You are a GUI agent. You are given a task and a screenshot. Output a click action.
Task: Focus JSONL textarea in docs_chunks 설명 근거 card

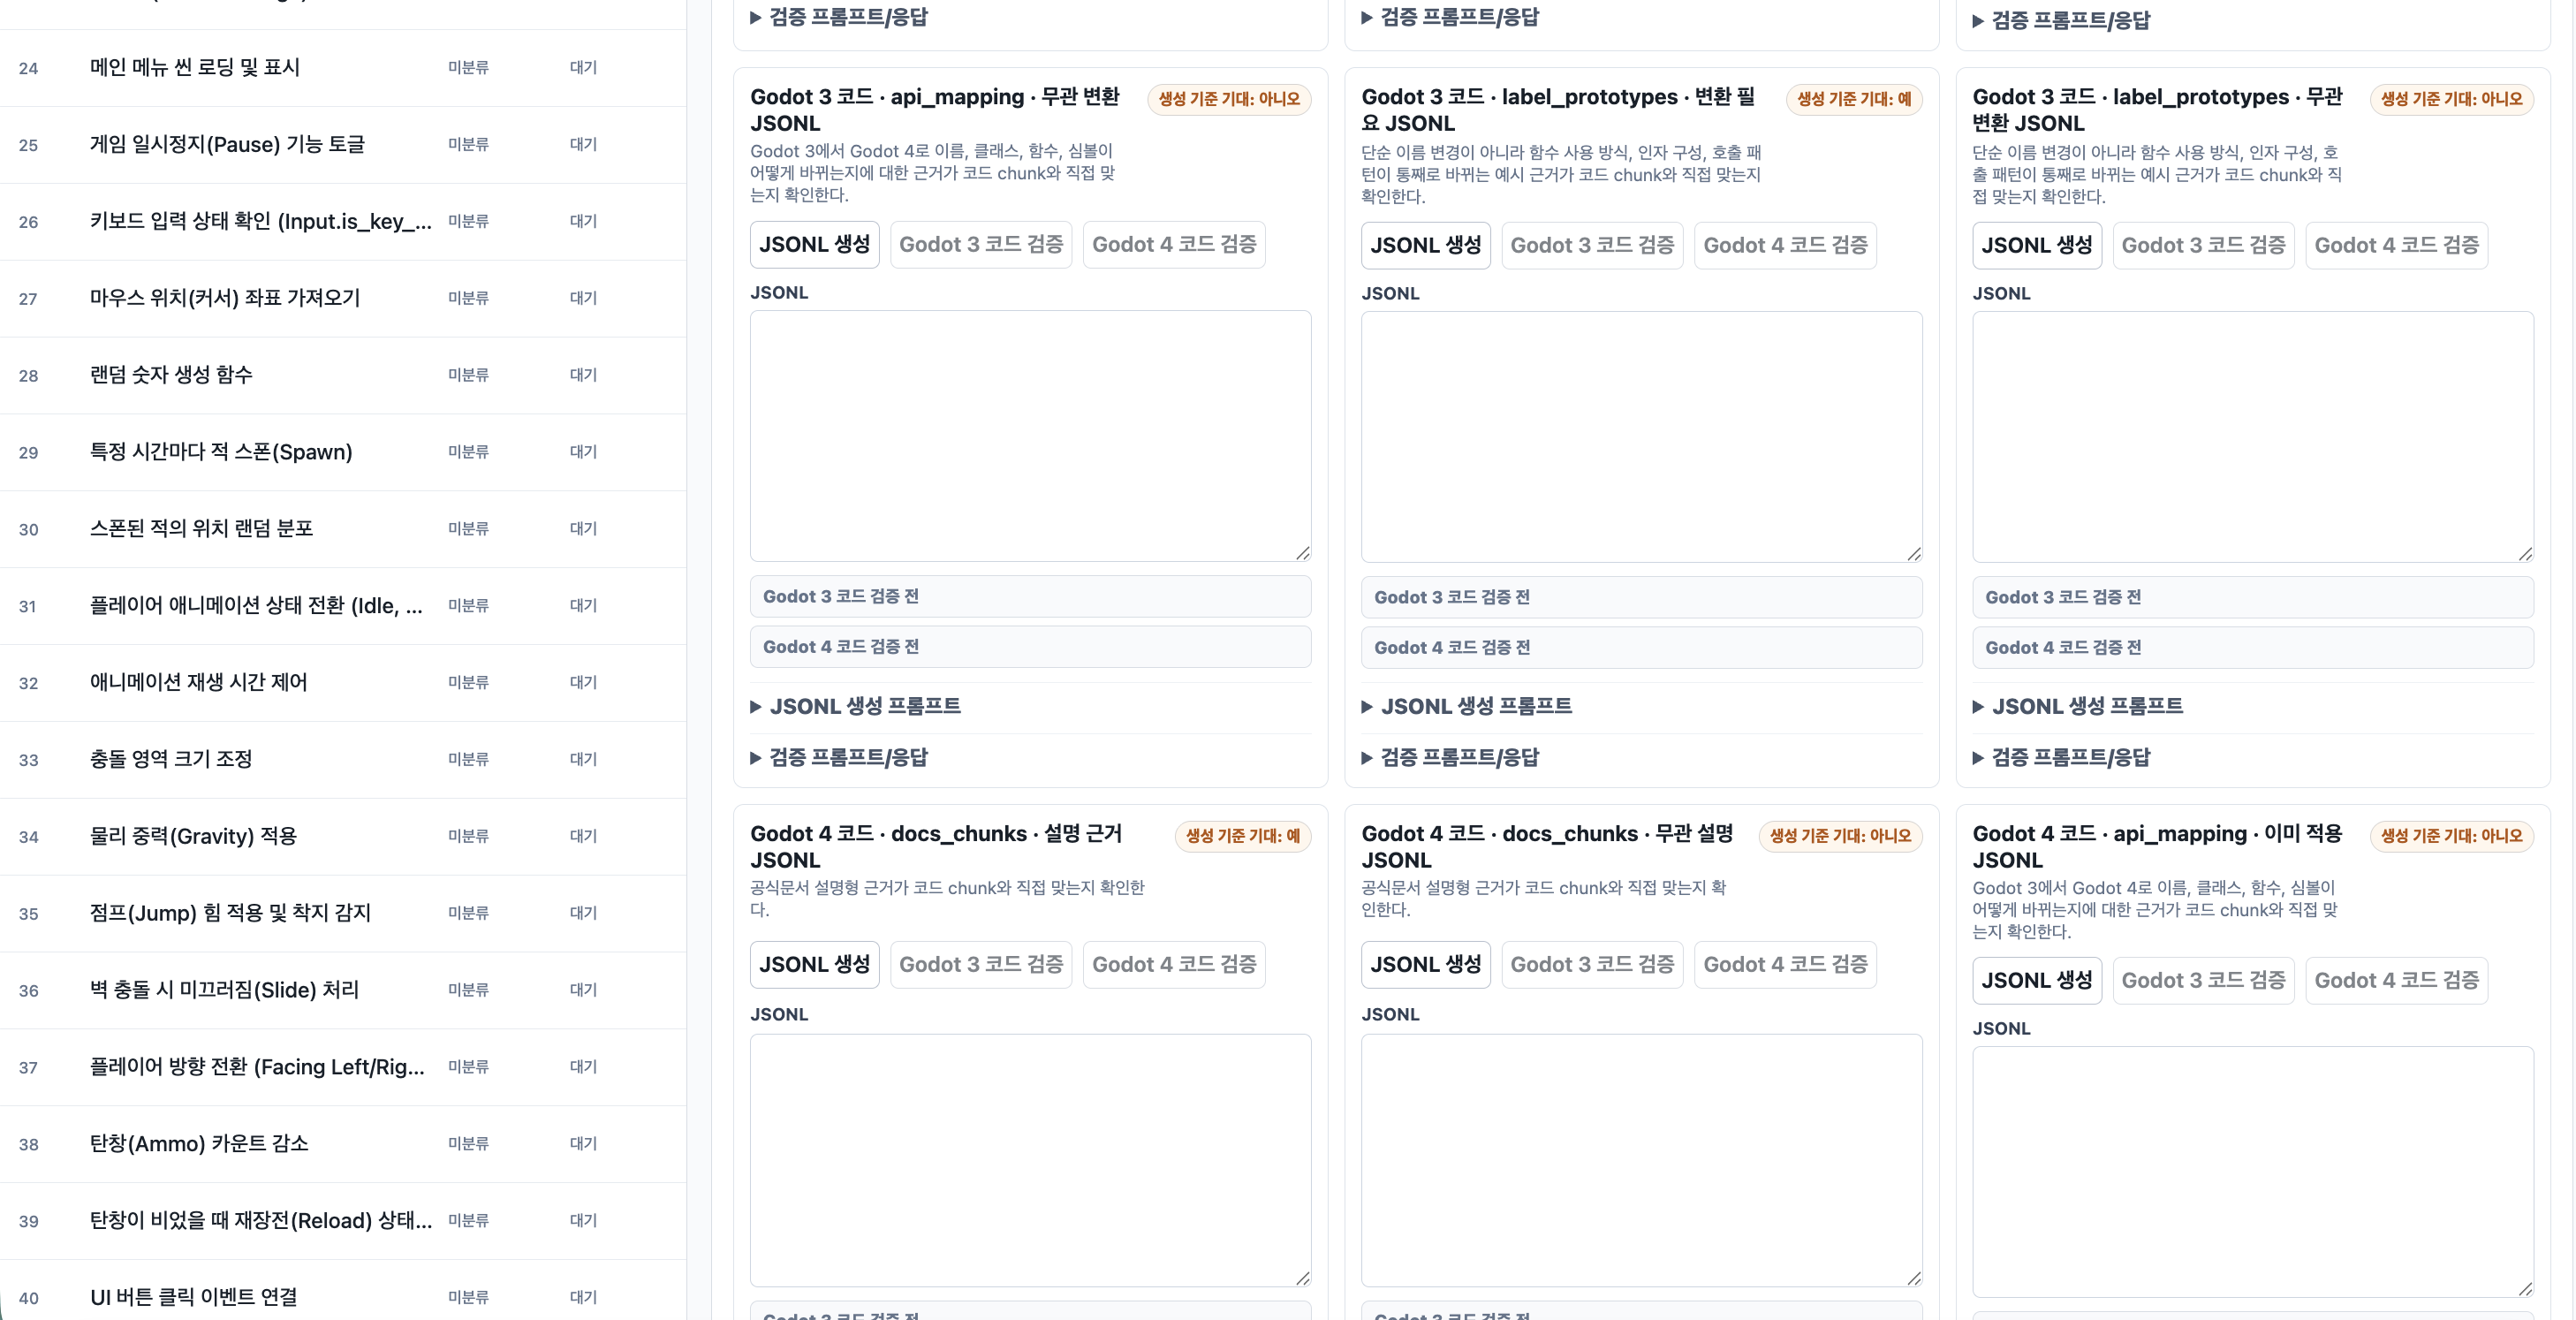pyautogui.click(x=1030, y=1160)
